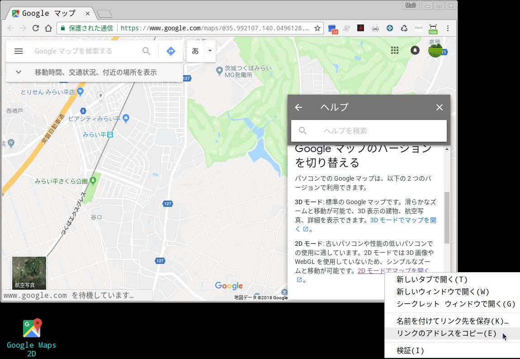This screenshot has width=520, height=359.
Task: Click the magnifier icon in Maps search box
Action: tap(146, 51)
